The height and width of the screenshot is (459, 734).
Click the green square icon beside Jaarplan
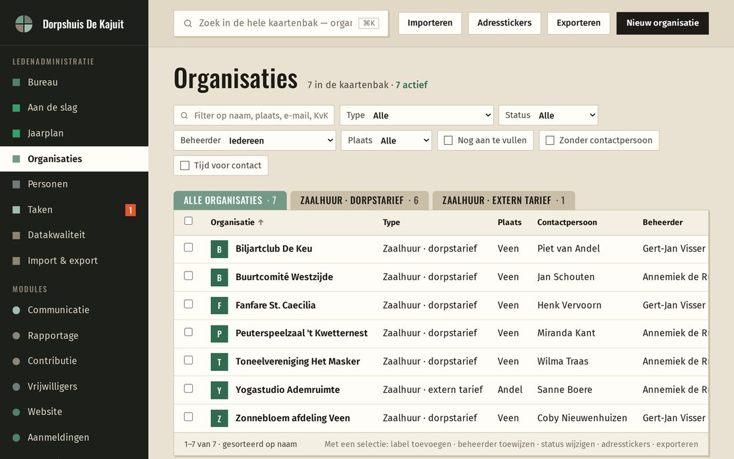pos(17,133)
